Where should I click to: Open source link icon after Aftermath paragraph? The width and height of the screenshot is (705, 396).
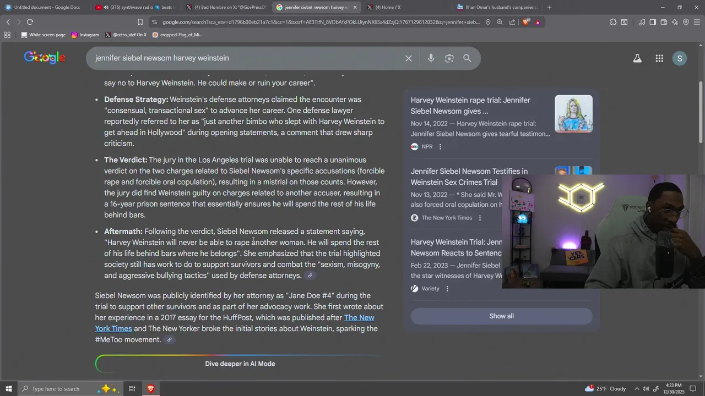coord(310,276)
